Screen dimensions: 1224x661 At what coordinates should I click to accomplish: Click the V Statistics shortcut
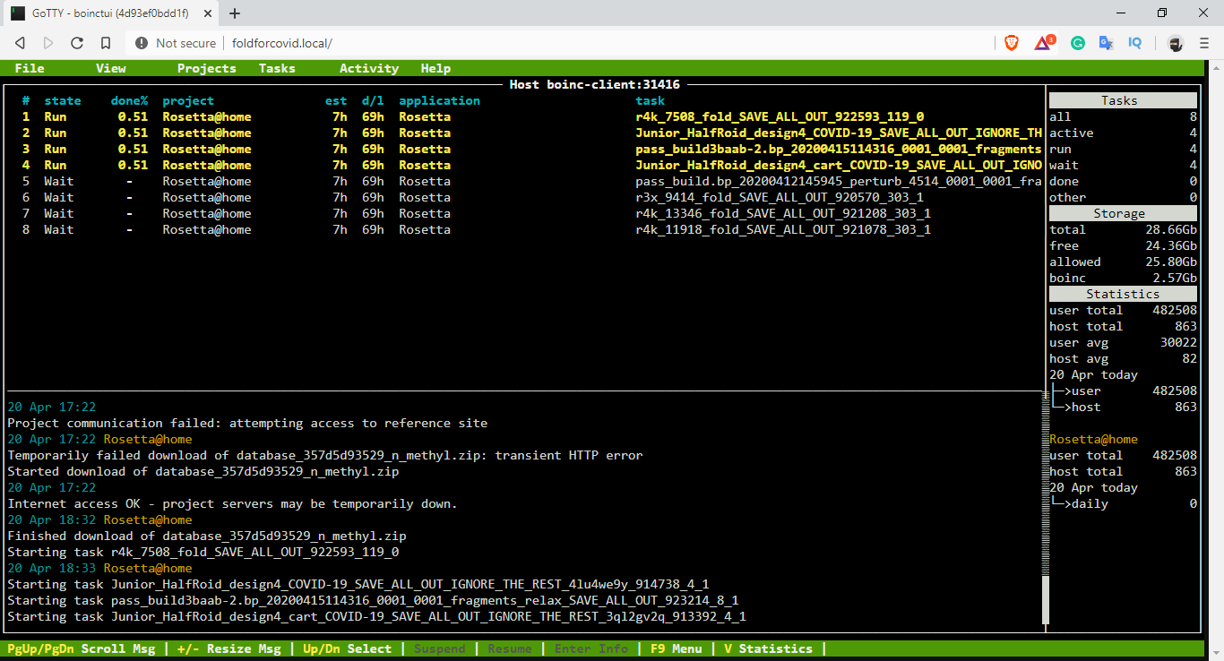(768, 648)
